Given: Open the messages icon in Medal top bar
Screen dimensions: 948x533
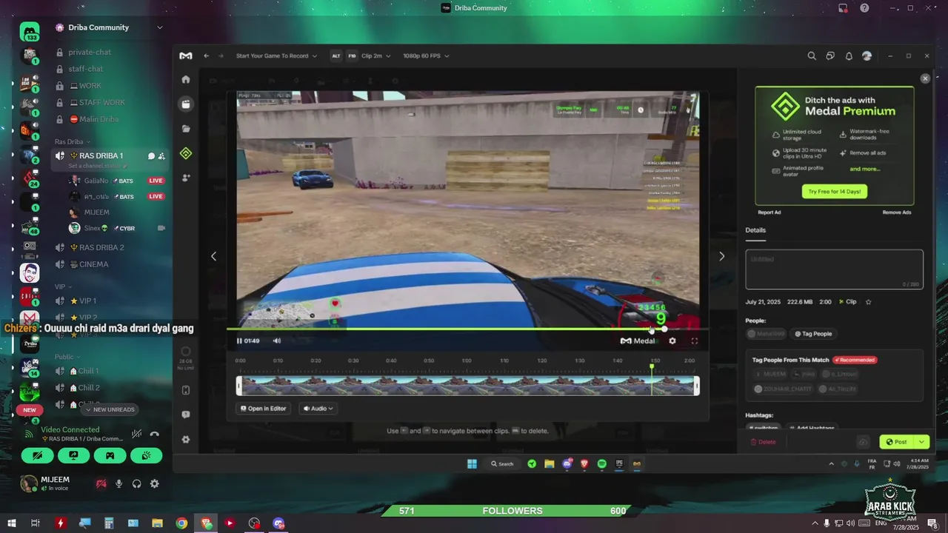Looking at the screenshot, I should (x=830, y=56).
